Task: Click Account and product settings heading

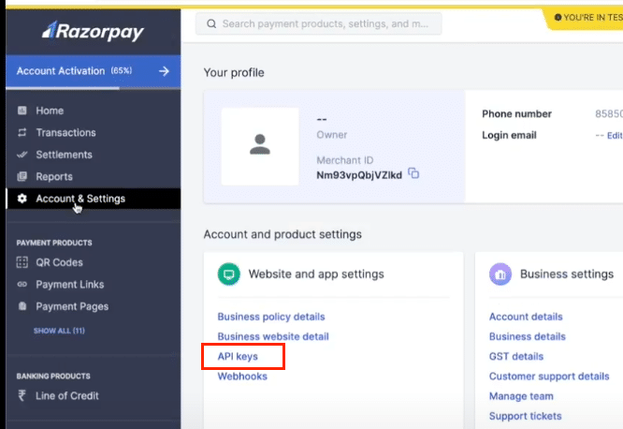Action: coord(283,234)
